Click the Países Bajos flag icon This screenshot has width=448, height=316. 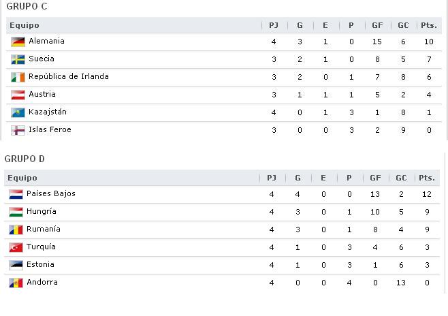coord(16,194)
